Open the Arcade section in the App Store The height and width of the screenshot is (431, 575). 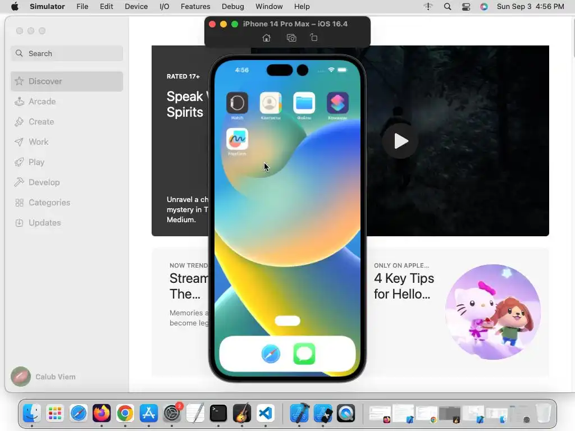67,102
